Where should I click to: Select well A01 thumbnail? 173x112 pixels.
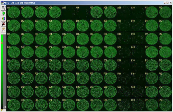click(13, 12)
